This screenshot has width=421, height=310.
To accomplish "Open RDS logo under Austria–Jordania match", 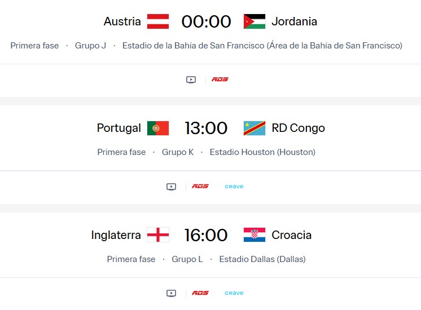I will pos(220,79).
